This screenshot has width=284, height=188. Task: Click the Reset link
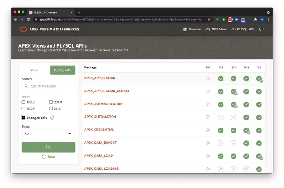click(x=48, y=157)
